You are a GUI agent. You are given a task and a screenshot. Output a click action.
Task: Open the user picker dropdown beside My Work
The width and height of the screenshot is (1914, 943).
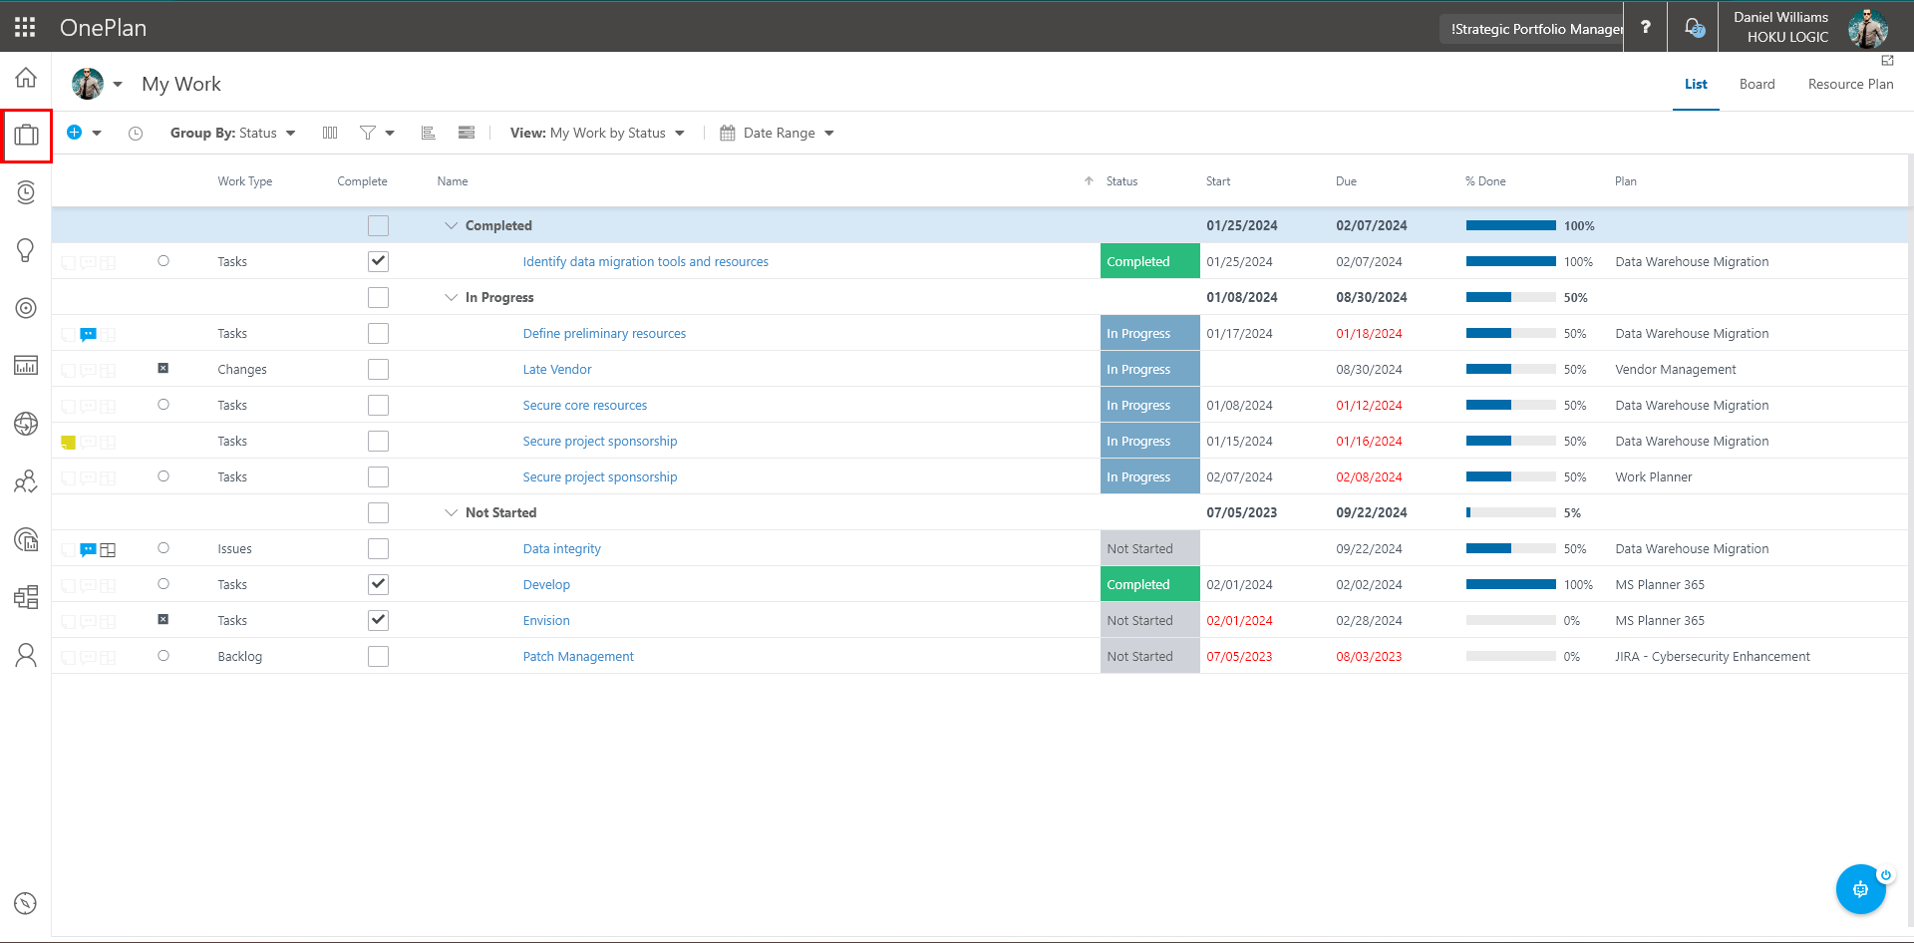tap(118, 85)
